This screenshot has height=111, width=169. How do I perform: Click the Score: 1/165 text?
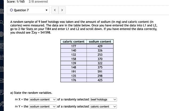[x=16, y=2]
